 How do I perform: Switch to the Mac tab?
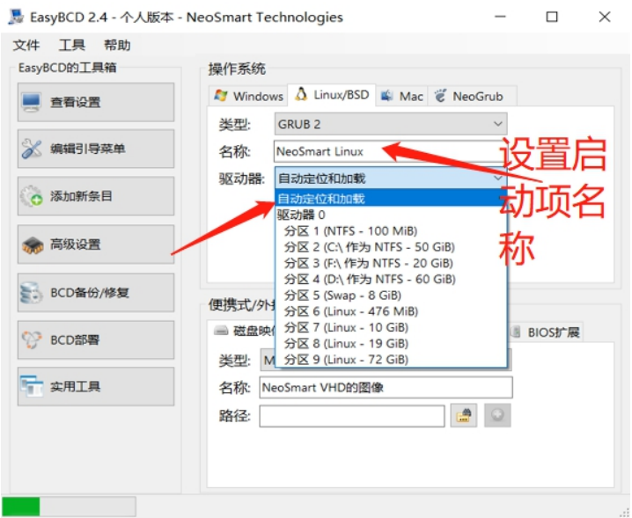tap(402, 96)
